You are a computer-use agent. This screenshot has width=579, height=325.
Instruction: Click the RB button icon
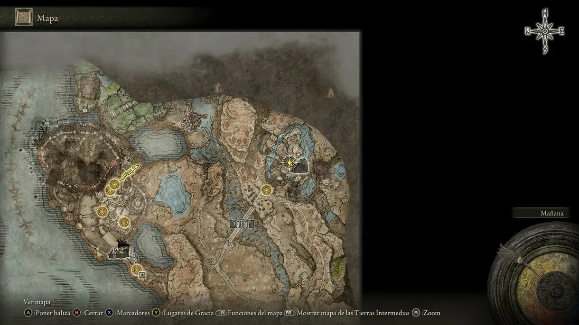[x=289, y=313]
